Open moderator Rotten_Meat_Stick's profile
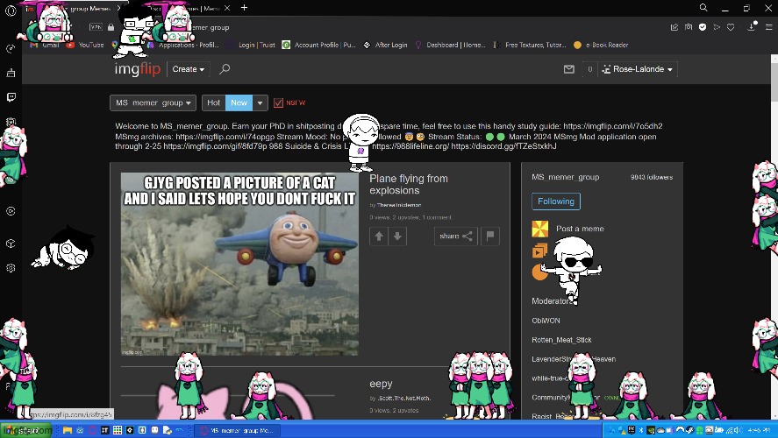Screen dimensions: 778x438 point(561,340)
